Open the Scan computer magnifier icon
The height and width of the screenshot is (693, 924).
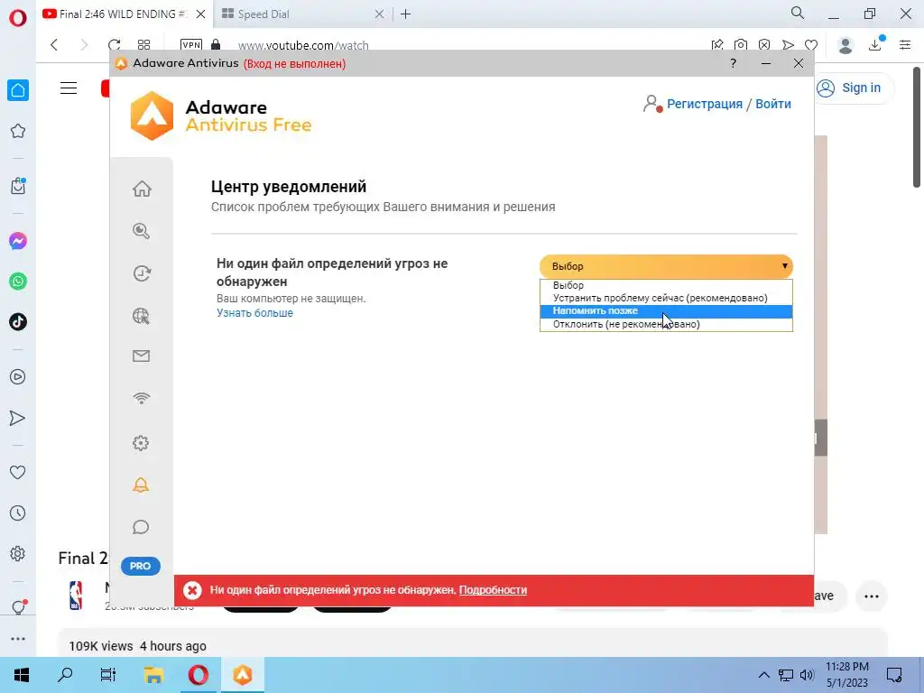(x=141, y=231)
